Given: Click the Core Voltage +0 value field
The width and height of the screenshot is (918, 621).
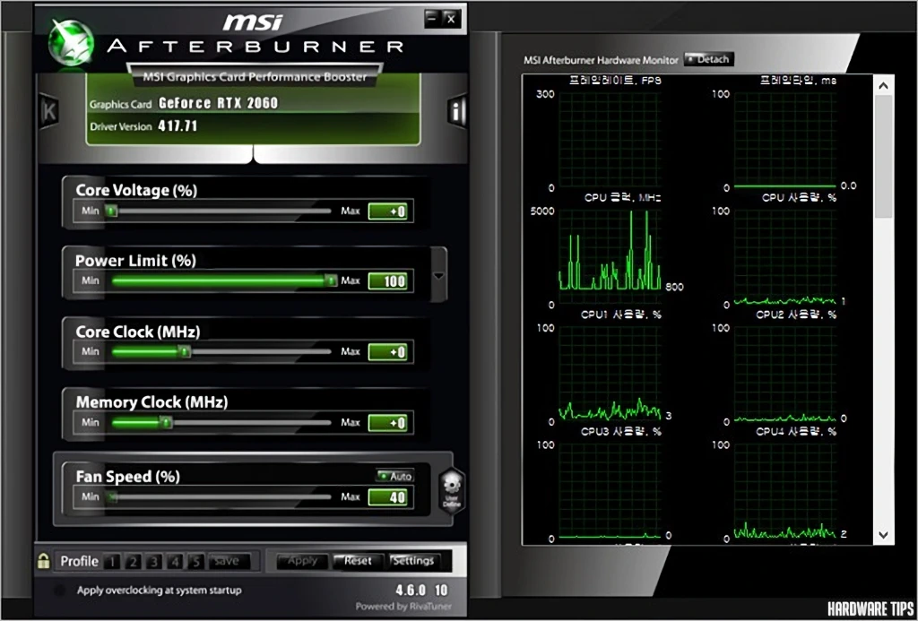Looking at the screenshot, I should (387, 211).
